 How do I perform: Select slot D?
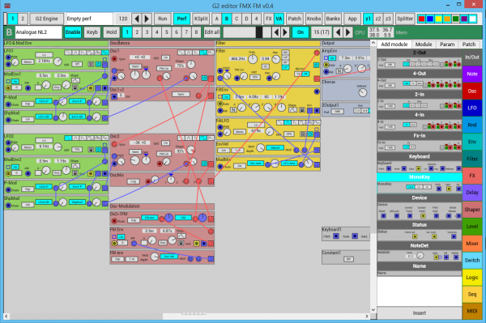246,19
